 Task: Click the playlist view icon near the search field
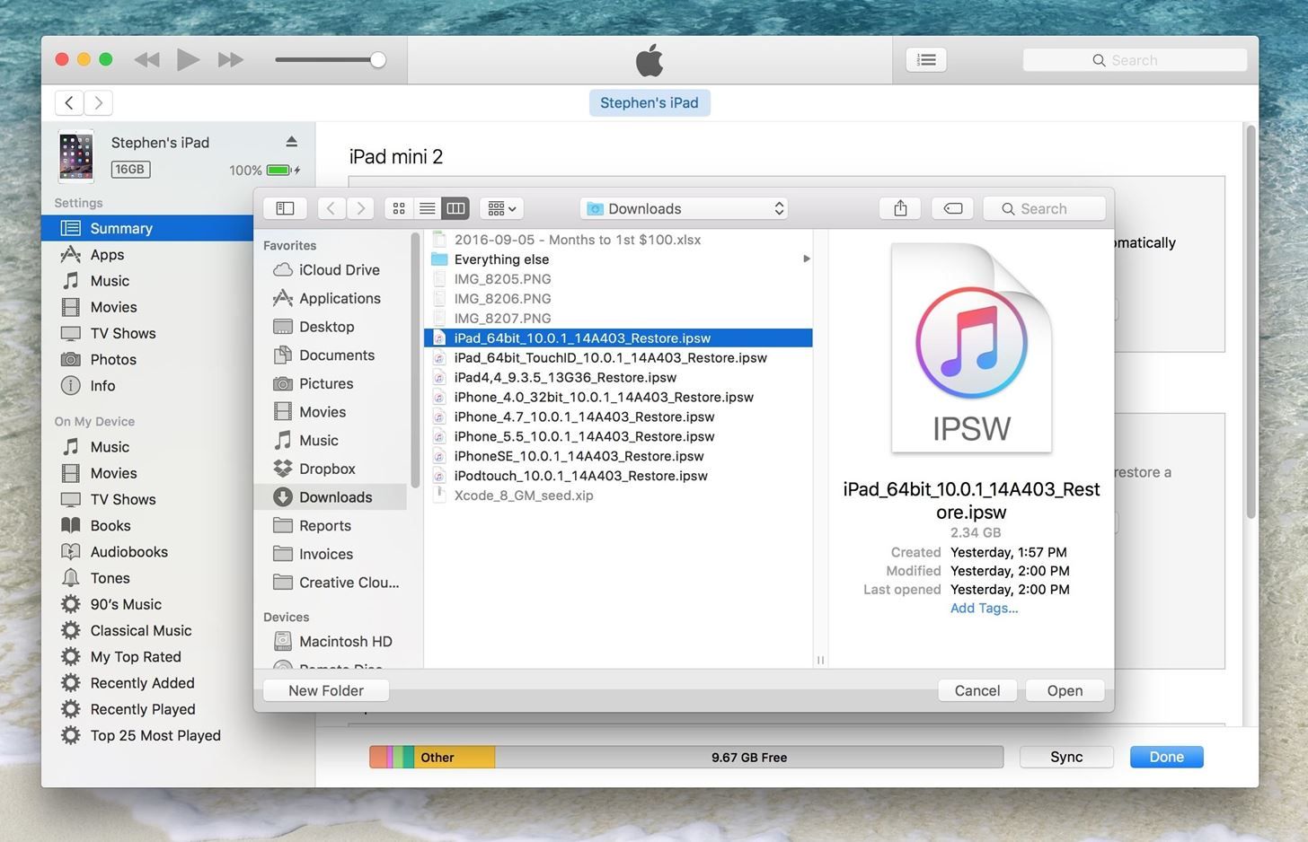(925, 59)
